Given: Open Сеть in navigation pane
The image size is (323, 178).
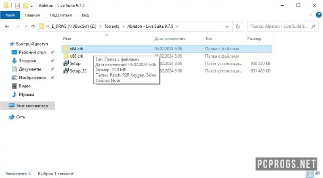Looking at the screenshot, I should click(21, 117).
